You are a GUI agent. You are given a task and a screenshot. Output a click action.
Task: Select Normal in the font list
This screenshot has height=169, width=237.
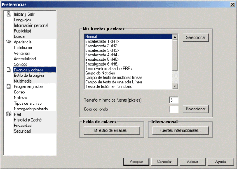click(x=128, y=37)
